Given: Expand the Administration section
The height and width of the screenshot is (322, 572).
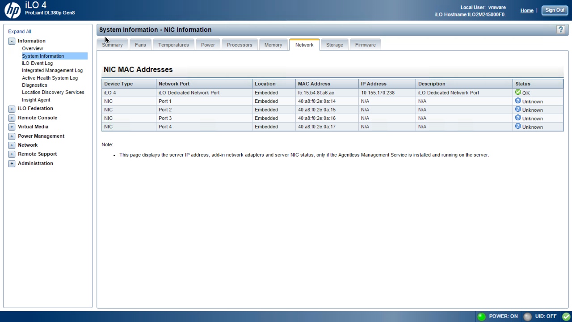Looking at the screenshot, I should click(12, 164).
